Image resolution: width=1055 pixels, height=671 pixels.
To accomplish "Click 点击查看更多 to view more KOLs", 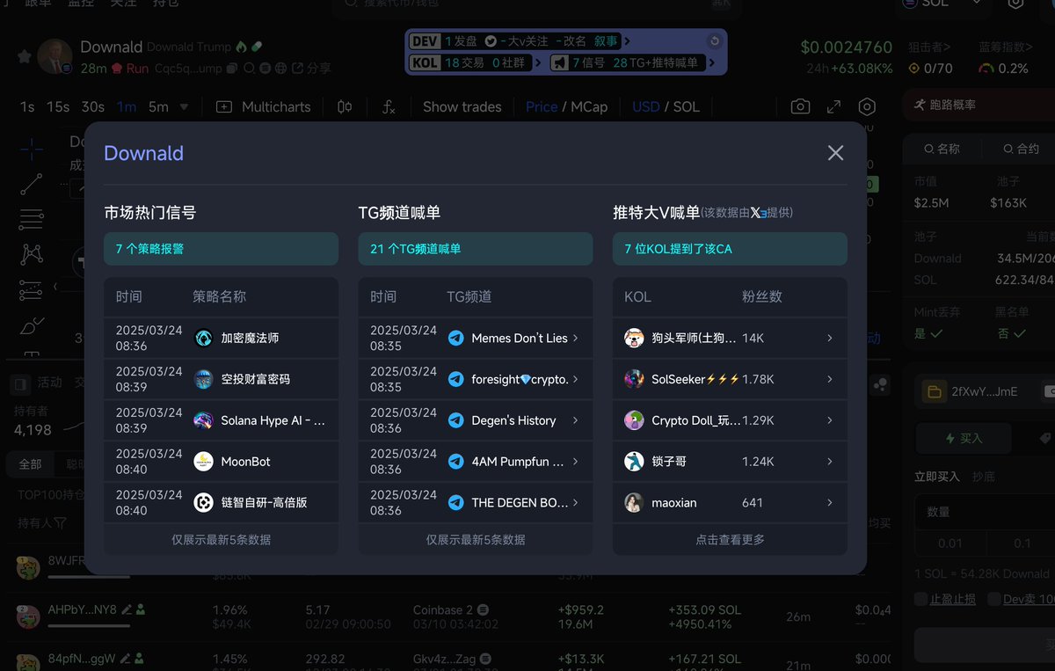I will 730,539.
